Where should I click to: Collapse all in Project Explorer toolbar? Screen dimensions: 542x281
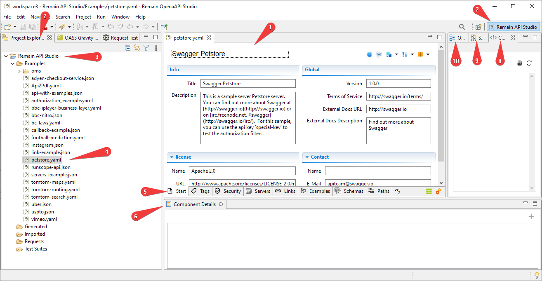[128, 48]
